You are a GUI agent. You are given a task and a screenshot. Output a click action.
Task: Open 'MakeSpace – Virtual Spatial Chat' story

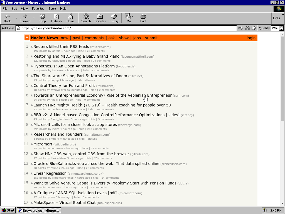click(x=65, y=203)
